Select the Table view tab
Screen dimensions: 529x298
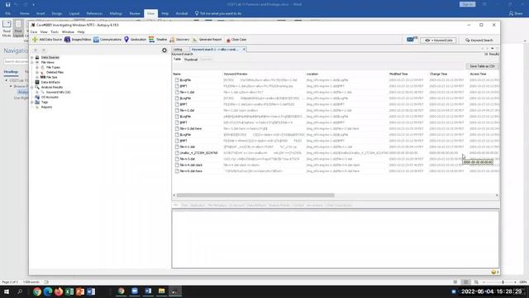[x=177, y=59]
